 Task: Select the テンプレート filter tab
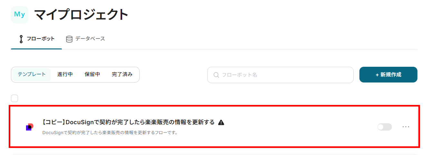point(32,74)
